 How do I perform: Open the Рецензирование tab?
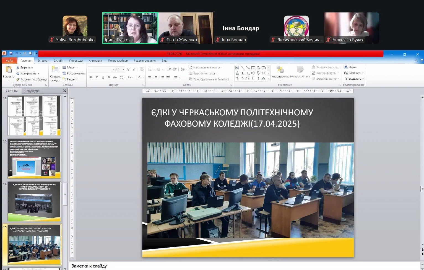(x=145, y=61)
